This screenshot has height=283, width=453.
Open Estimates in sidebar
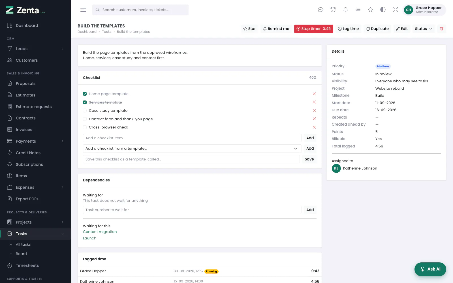pyautogui.click(x=35, y=95)
